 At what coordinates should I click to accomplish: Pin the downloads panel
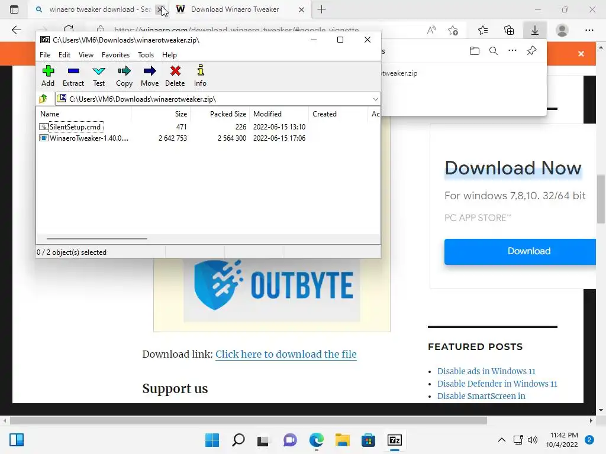point(532,51)
